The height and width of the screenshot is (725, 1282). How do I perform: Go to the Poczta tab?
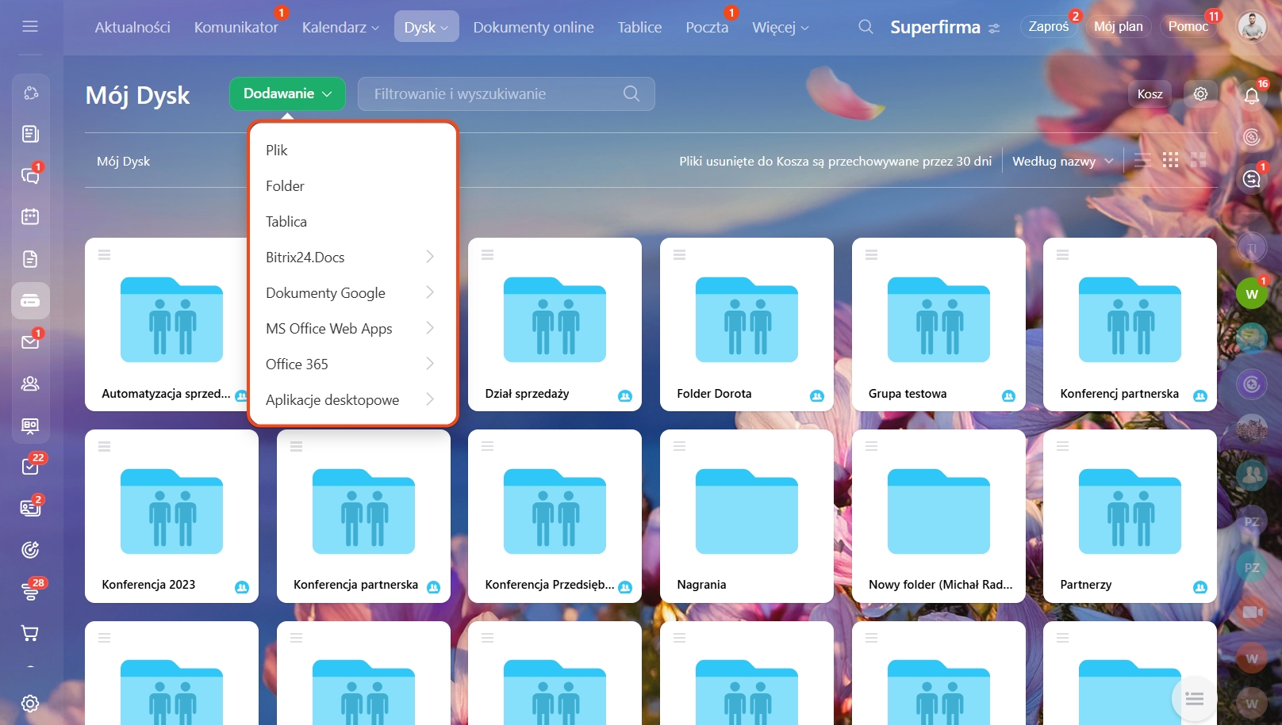(707, 27)
